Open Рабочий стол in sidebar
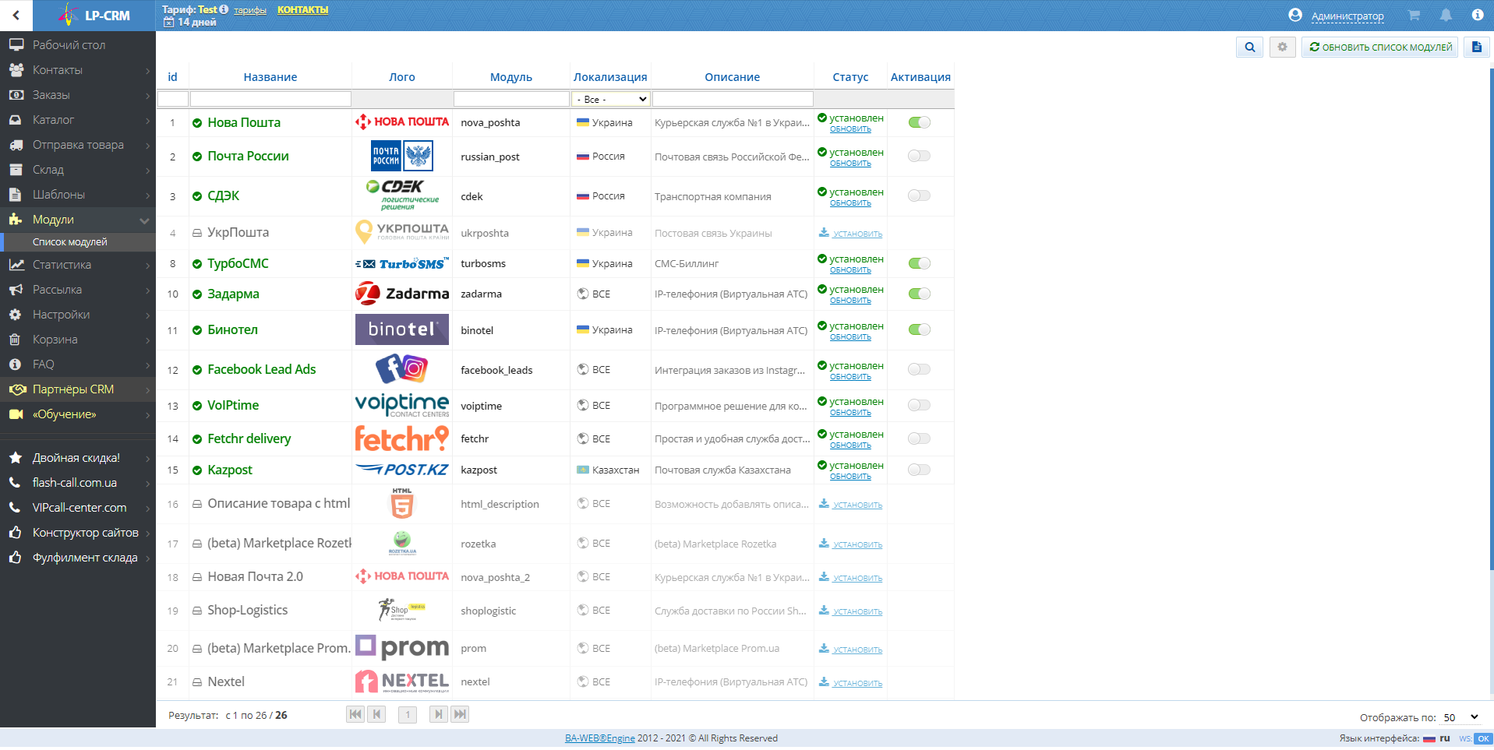 click(x=78, y=45)
